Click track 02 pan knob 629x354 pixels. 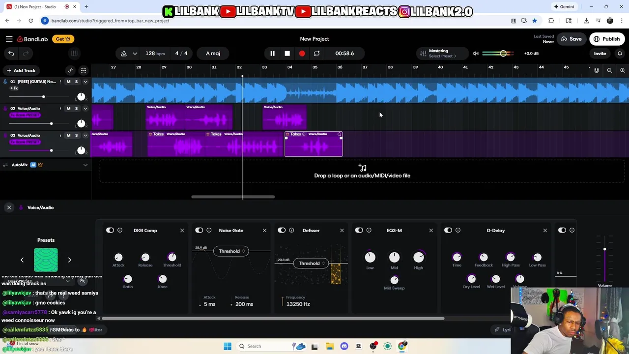(81, 123)
